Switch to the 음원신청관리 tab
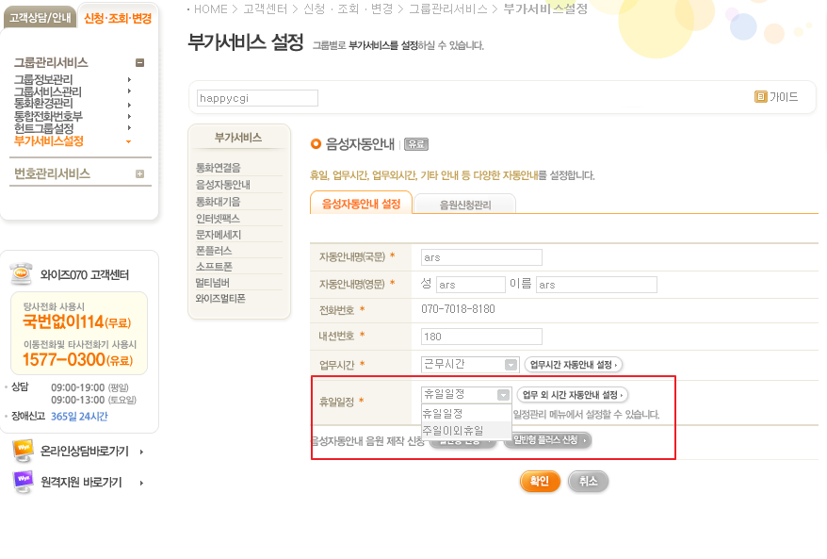 464,204
